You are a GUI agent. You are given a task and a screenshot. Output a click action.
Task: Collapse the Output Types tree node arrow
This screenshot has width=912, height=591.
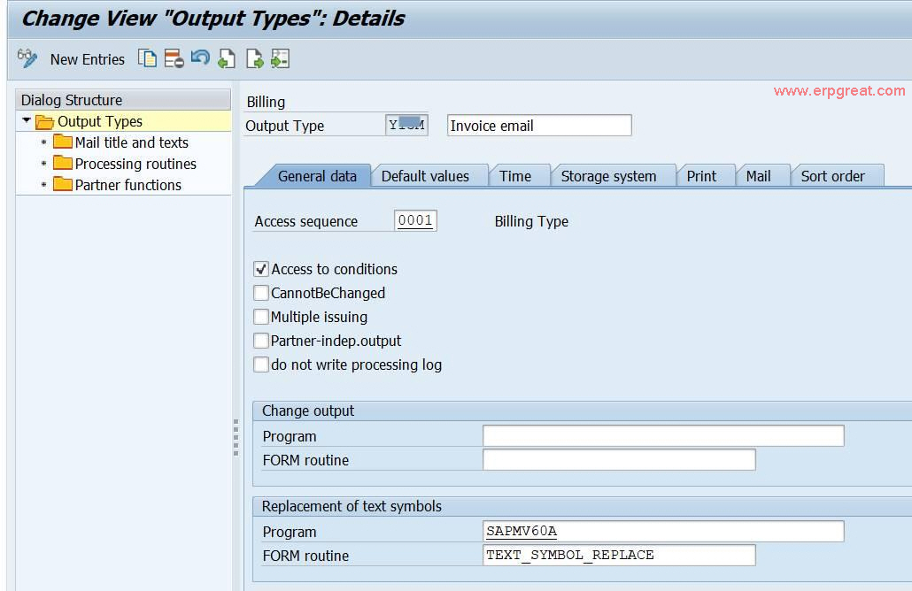pos(27,120)
